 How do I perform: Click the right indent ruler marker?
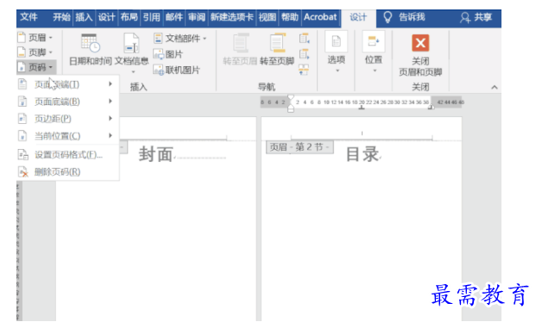click(431, 108)
